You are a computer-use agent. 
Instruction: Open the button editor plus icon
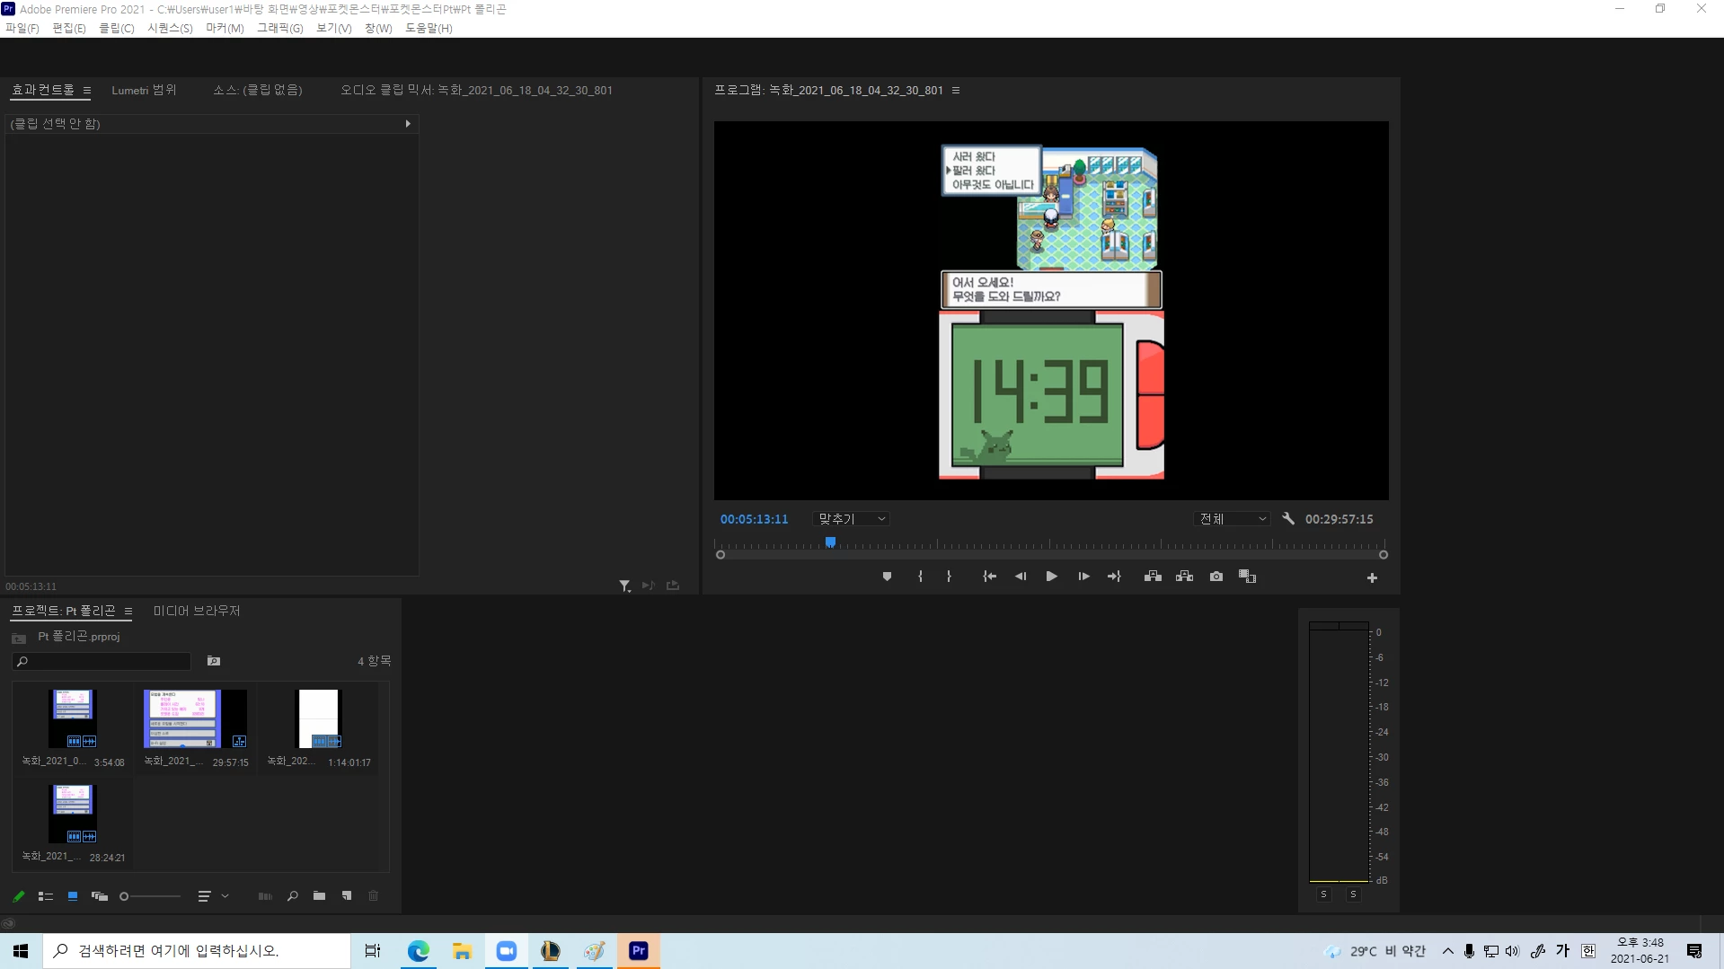tap(1372, 578)
